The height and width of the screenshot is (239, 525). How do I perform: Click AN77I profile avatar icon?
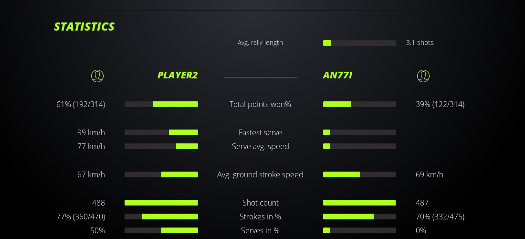[x=423, y=76]
